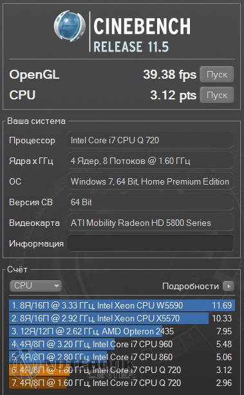Select rank 2 Intel Xeon X5570 entry
This screenshot has height=395, width=244.
click(122, 318)
